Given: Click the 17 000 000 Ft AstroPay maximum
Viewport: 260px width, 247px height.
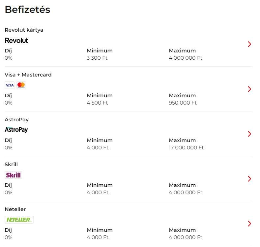Looking at the screenshot, I should tap(186, 148).
